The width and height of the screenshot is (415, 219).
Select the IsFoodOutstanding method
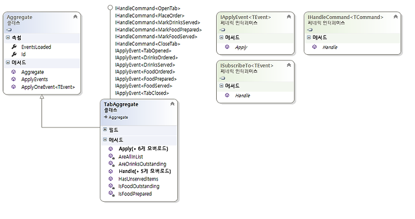[139, 186]
